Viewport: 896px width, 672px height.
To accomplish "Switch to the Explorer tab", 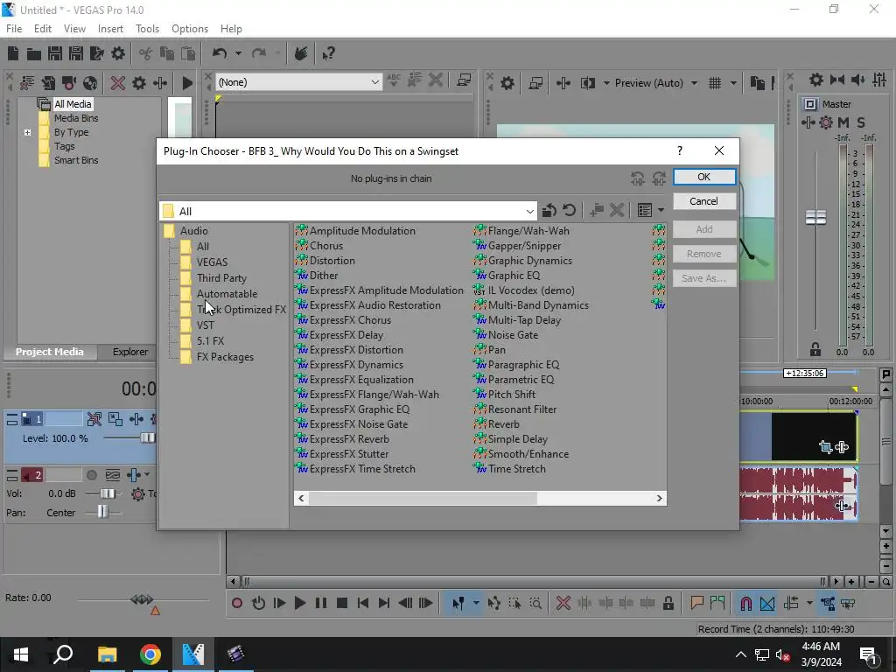I will click(x=130, y=352).
